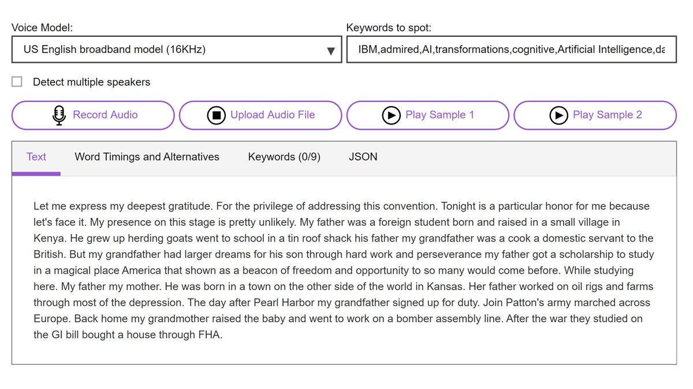Viewport: 693px width, 389px height.
Task: Click inside the Keywords to spot field
Action: click(511, 49)
